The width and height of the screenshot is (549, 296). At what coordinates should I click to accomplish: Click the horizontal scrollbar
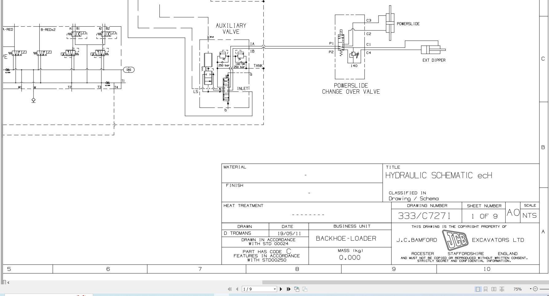tap(406, 282)
